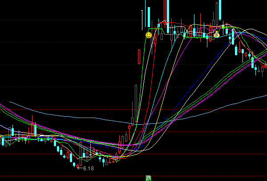Select the 6.18 lowest price label

(89, 169)
